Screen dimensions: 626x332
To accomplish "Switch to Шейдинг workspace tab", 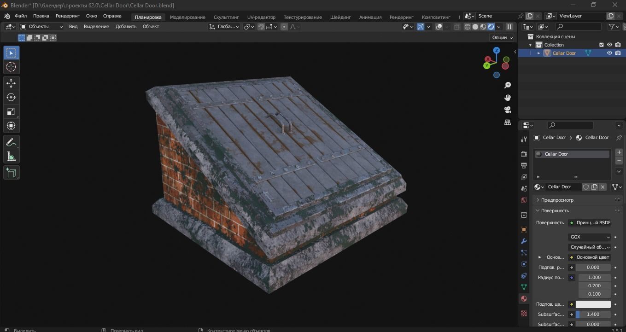I will [x=340, y=17].
